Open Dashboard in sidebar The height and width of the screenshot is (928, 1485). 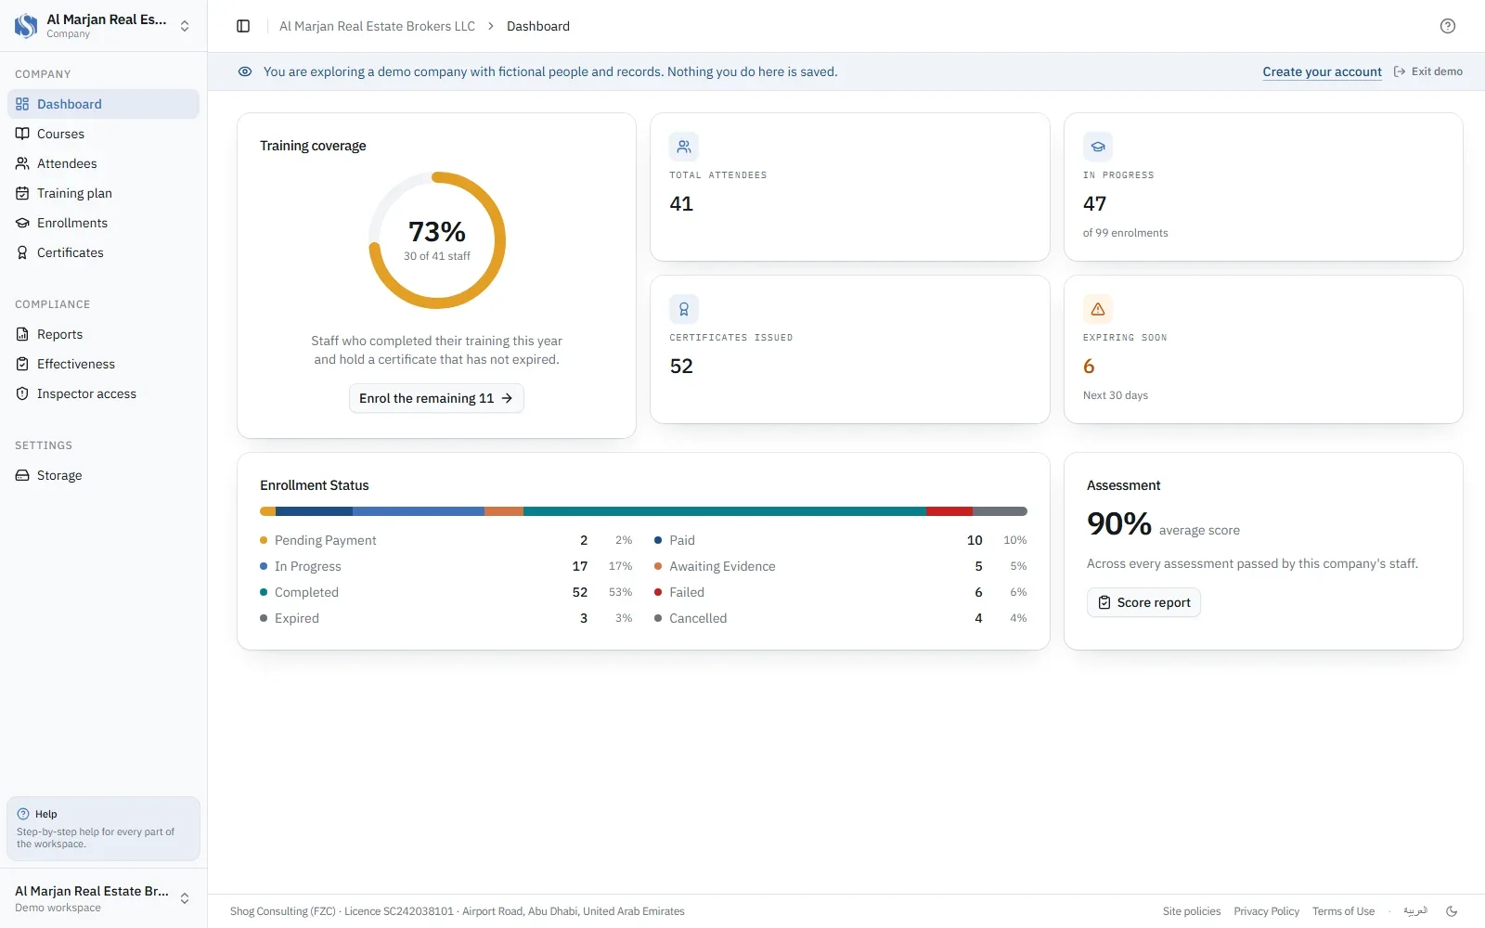click(103, 104)
